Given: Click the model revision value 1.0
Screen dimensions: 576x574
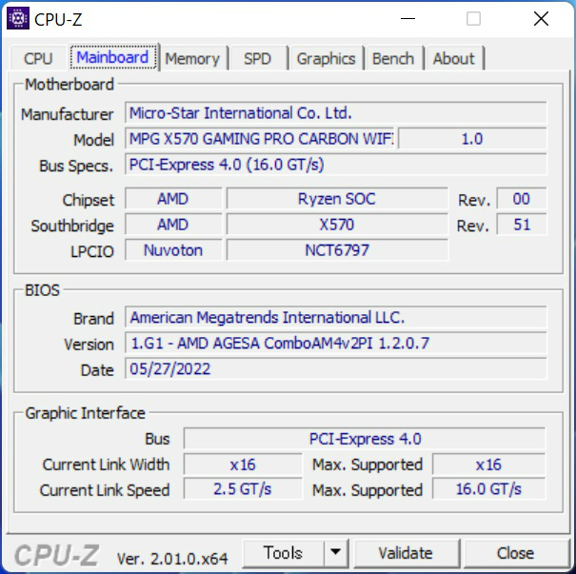Looking at the screenshot, I should pyautogui.click(x=472, y=139).
